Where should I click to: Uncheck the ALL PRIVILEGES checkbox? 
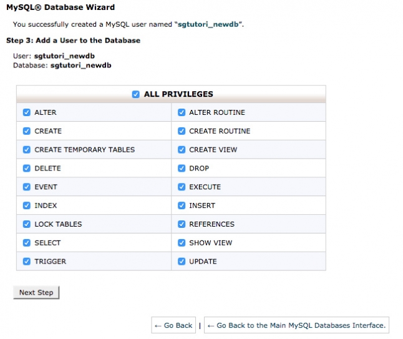point(136,94)
